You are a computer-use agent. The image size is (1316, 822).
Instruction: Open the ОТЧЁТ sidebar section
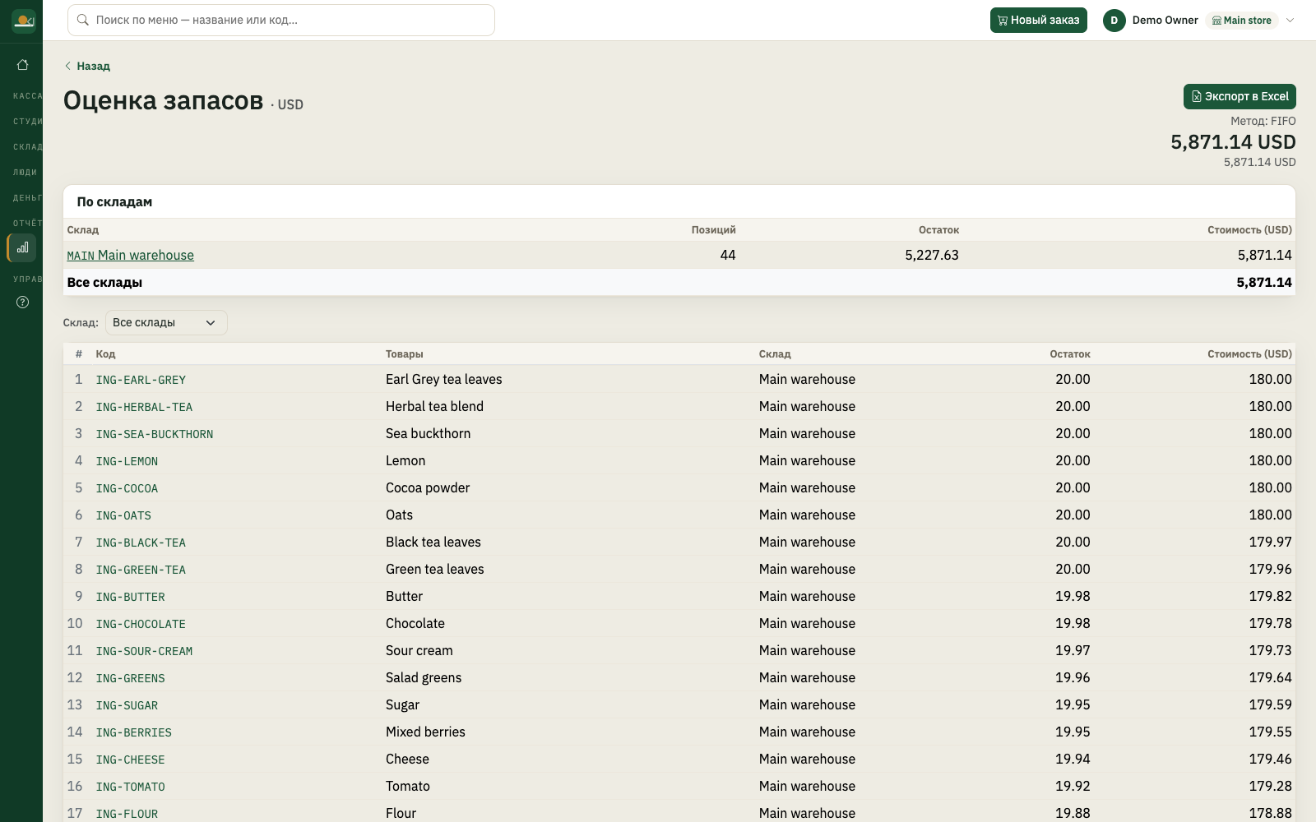(x=27, y=224)
